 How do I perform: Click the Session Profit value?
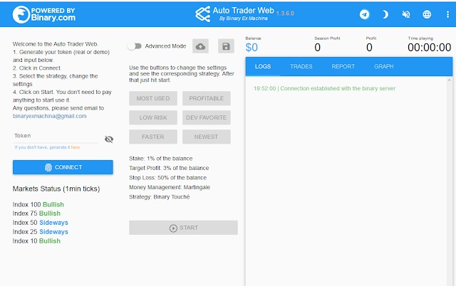click(318, 48)
